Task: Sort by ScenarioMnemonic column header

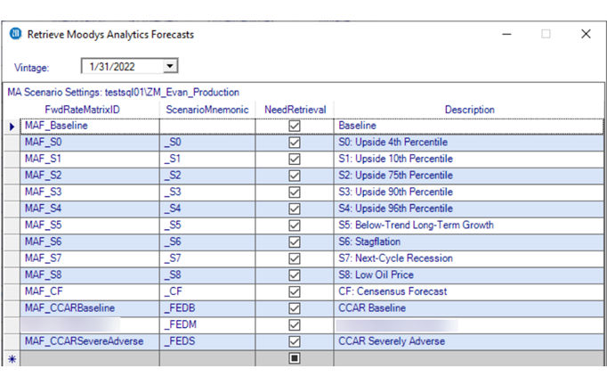Action: 207,110
